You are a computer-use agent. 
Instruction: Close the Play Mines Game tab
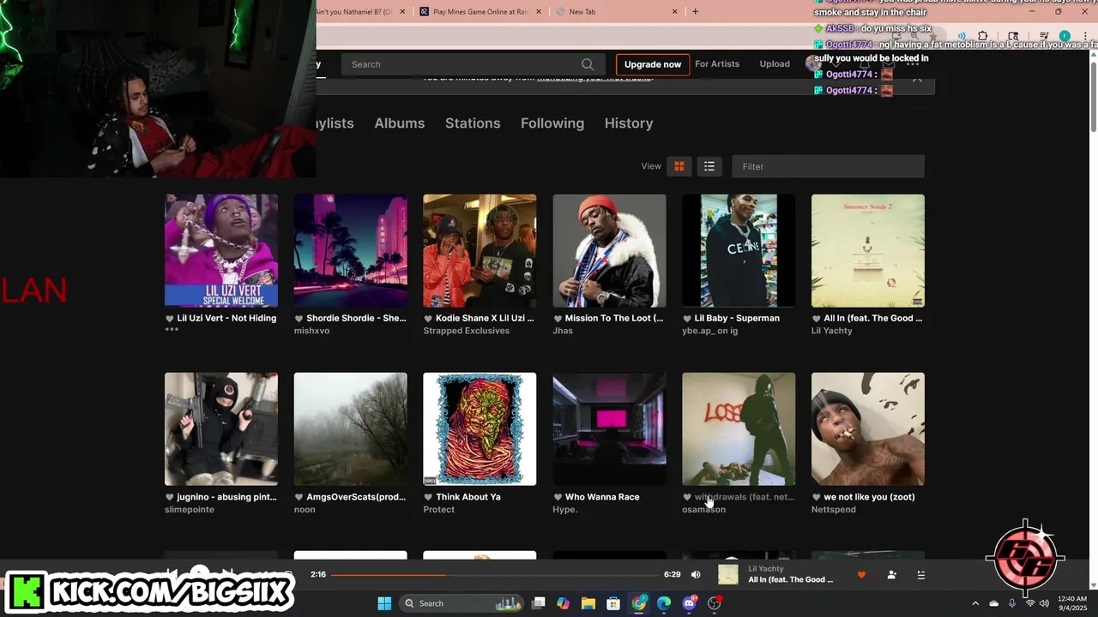pos(538,12)
